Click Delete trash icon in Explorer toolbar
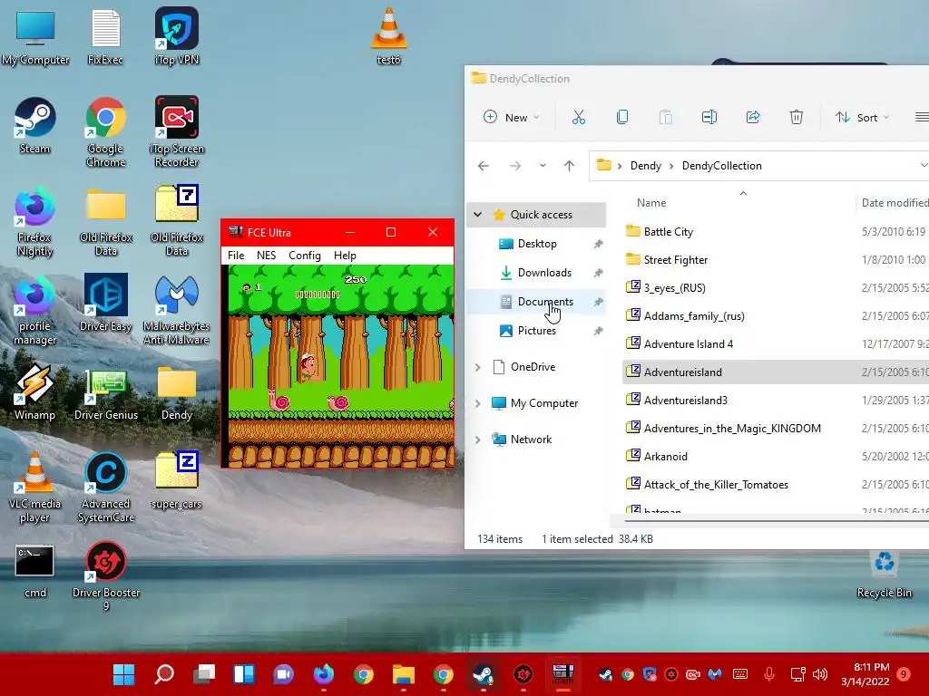 click(x=797, y=117)
